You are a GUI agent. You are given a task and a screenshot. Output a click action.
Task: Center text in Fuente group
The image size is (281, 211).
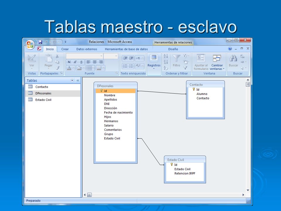point(95,62)
